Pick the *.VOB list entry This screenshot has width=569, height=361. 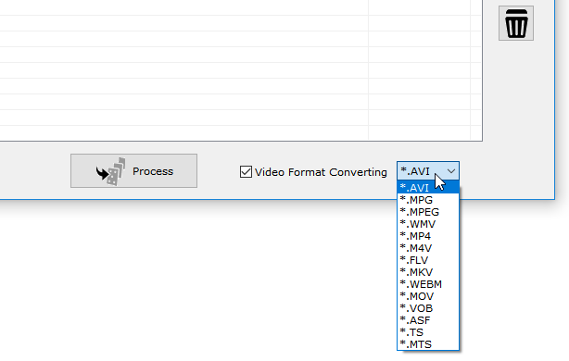point(428,308)
